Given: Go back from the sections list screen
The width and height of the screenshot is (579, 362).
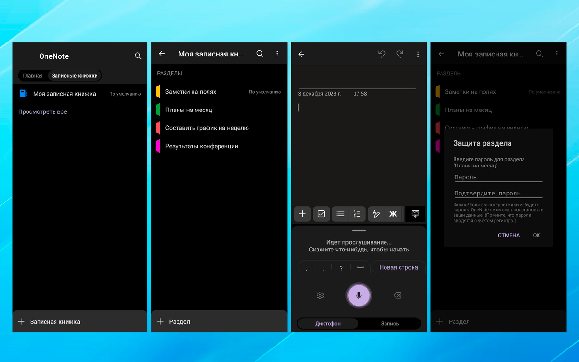Looking at the screenshot, I should [x=162, y=54].
